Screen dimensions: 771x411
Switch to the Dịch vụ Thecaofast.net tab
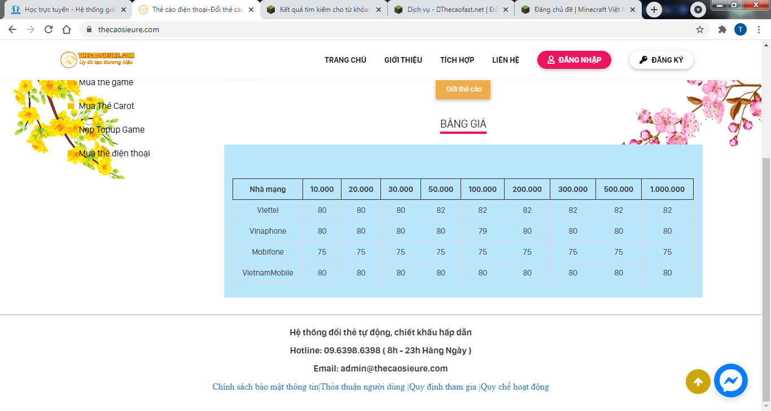click(451, 10)
